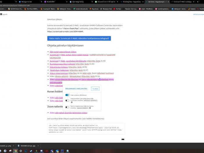The width and height of the screenshot is (204, 153).
Task: Switch to Document icons in iOS style tab
Action: (x=107, y=2)
